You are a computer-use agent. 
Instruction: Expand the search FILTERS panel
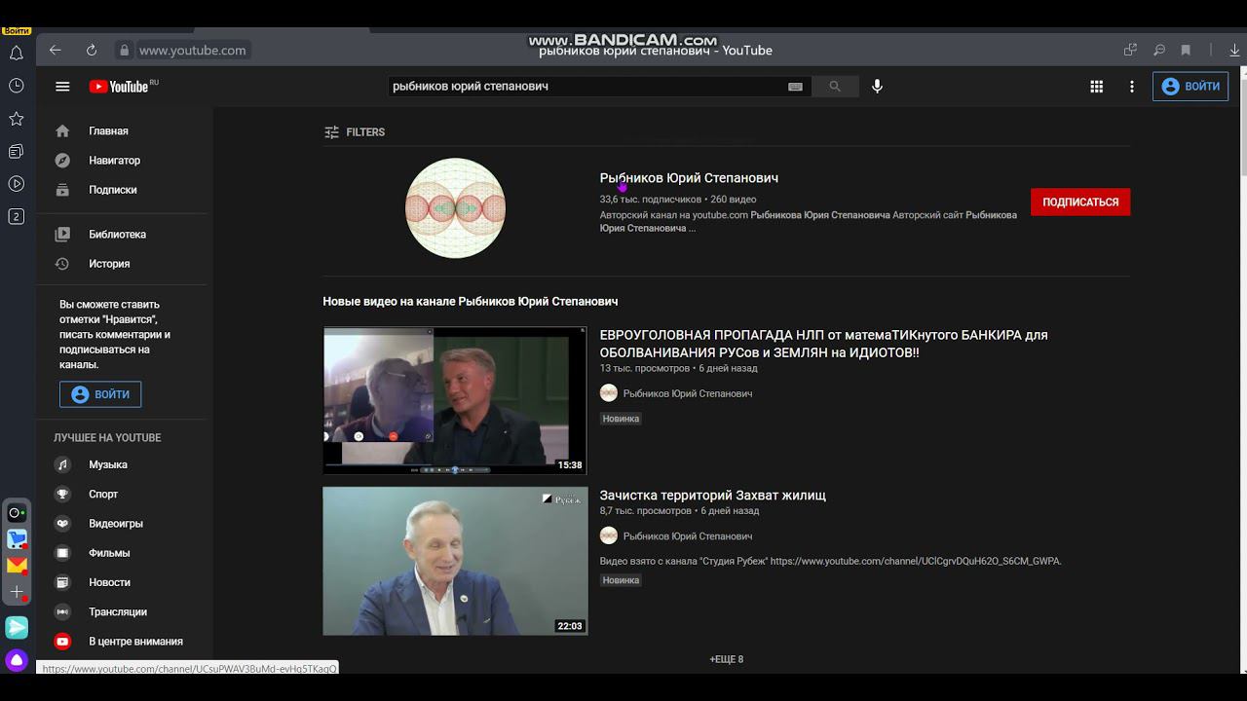tap(355, 132)
